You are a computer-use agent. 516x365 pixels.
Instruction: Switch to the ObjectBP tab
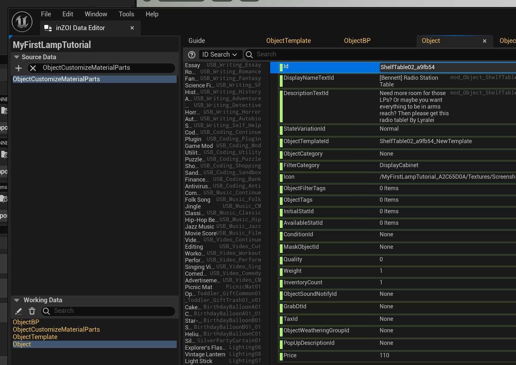tap(357, 41)
